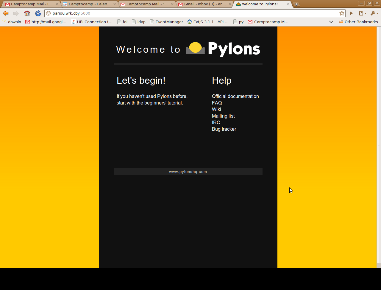Close the Welcome to Pylons! tab
The image size is (381, 290).
[288, 4]
